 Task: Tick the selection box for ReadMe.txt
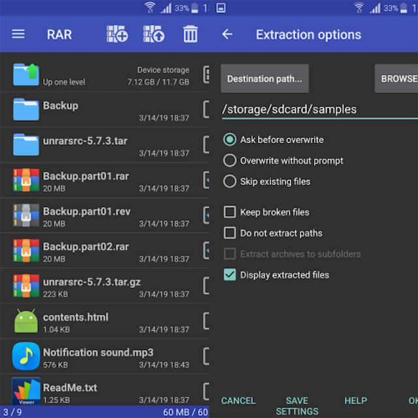click(206, 391)
